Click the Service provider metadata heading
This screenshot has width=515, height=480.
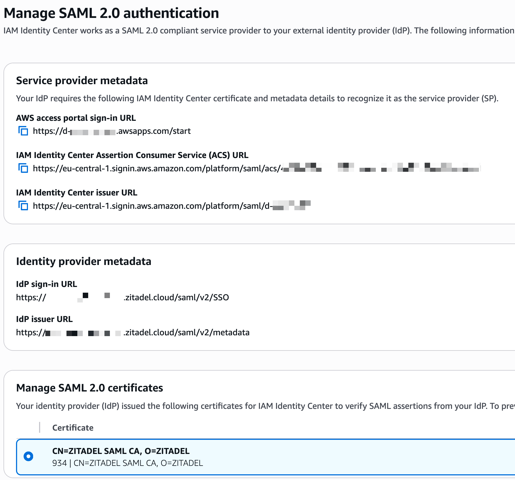(x=82, y=81)
